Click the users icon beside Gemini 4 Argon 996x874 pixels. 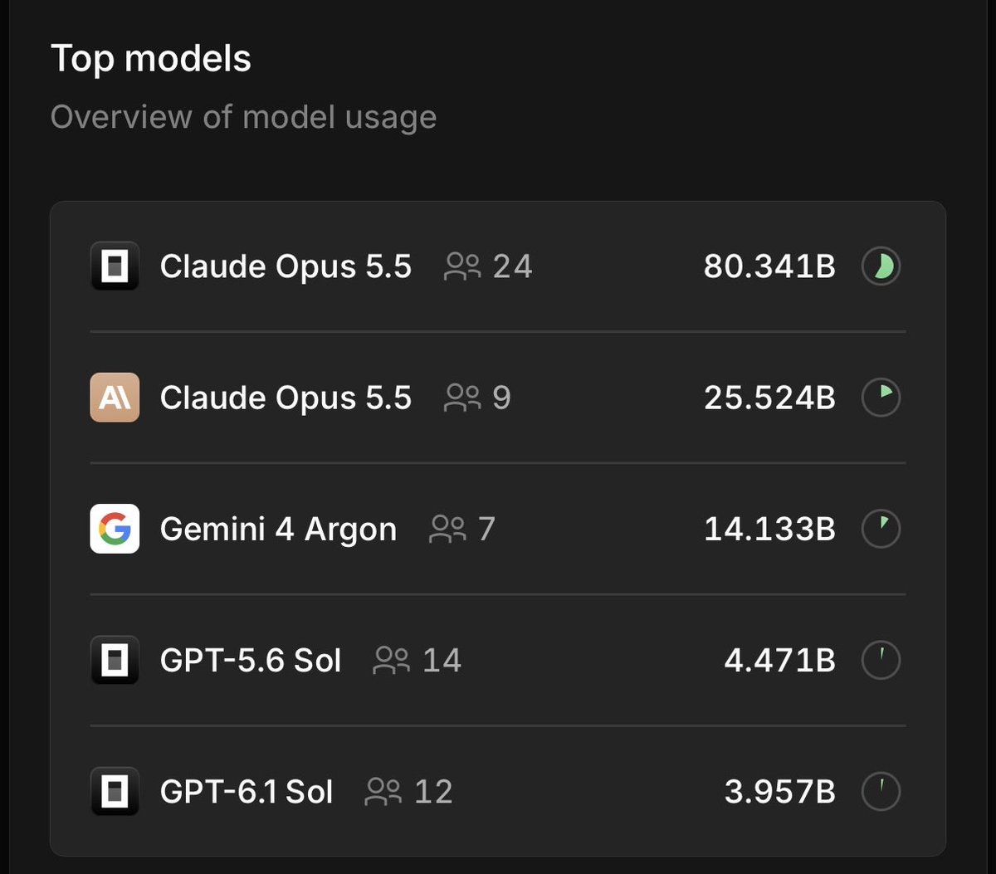pos(448,529)
